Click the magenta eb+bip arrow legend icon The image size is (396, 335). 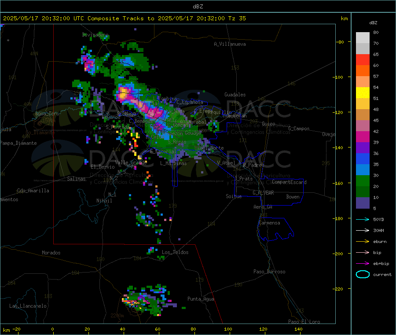click(x=363, y=263)
